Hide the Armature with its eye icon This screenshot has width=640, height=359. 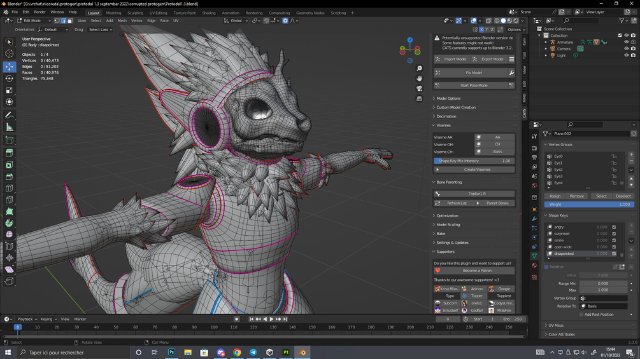[626, 42]
